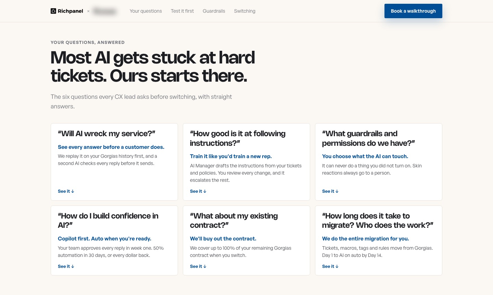Open the 'Your questions' nav item
The width and height of the screenshot is (493, 295).
click(x=146, y=11)
